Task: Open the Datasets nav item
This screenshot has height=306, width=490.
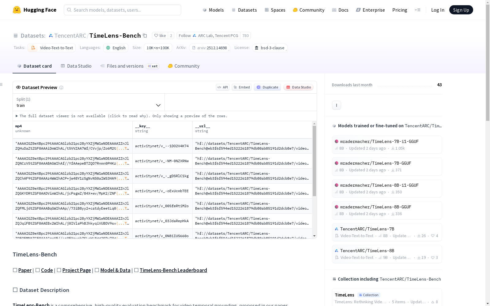Action: coord(244,10)
